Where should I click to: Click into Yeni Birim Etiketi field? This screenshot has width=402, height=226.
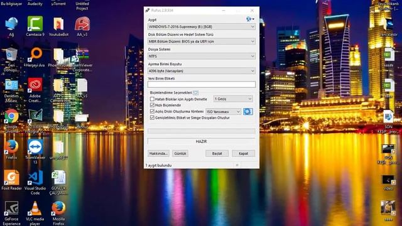coord(202,84)
